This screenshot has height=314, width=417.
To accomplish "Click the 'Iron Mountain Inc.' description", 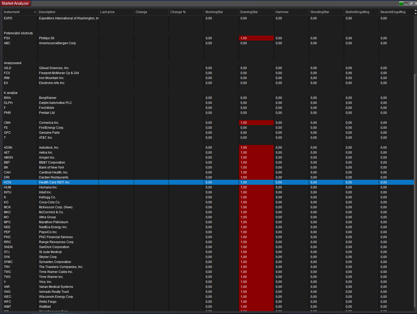I will point(52,78).
